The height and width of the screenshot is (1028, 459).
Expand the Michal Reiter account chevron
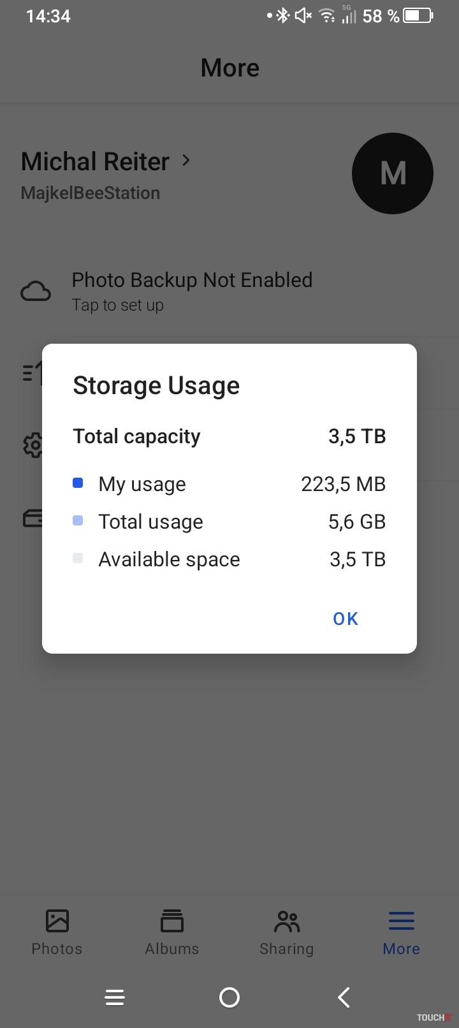186,160
